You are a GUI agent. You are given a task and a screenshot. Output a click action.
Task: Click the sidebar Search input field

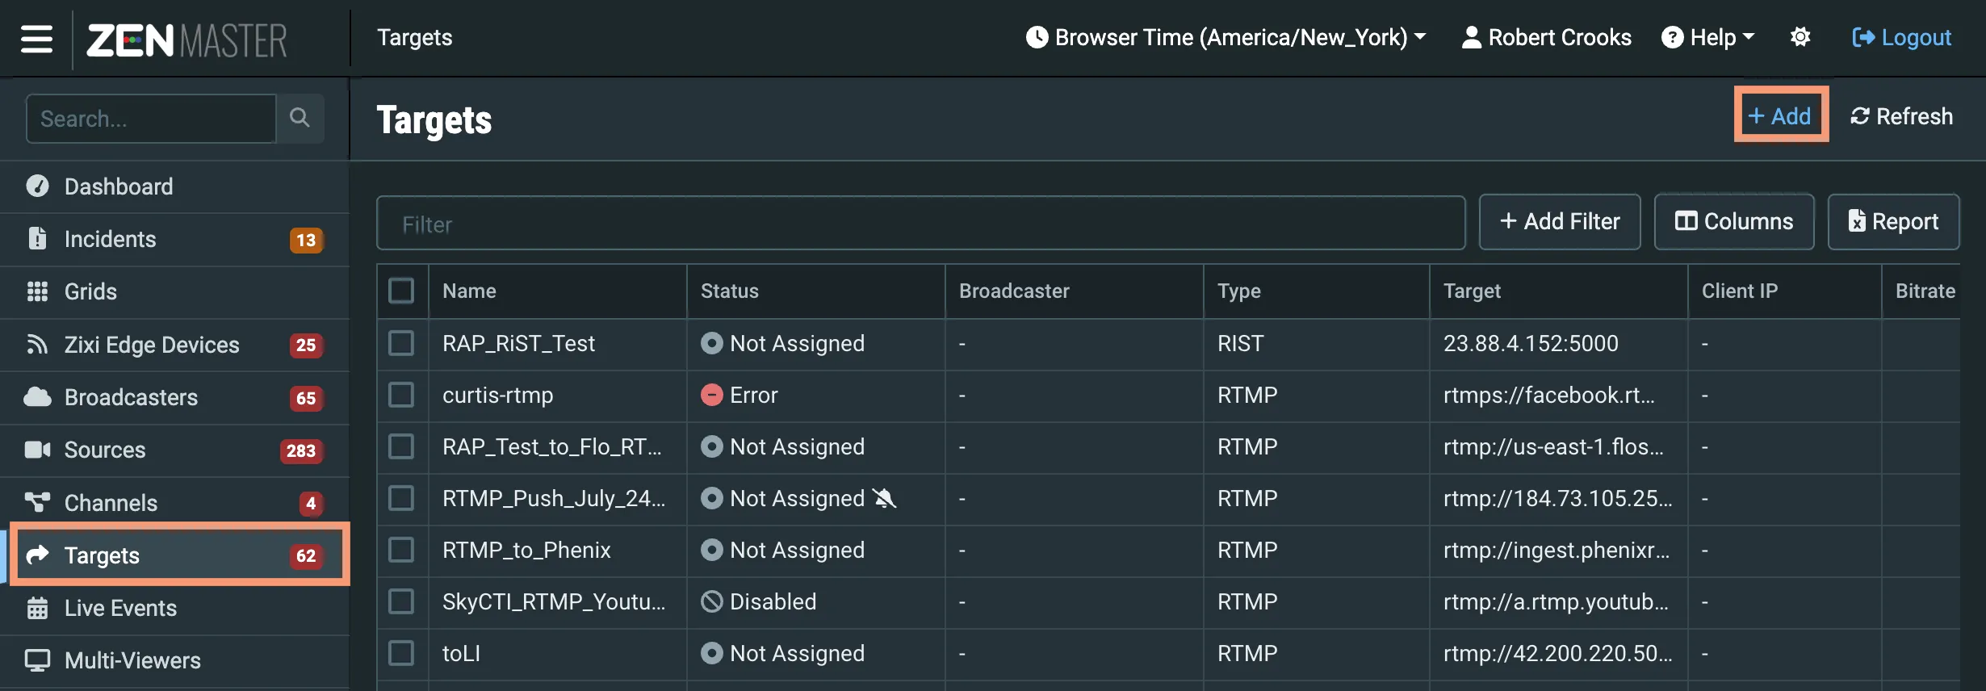tap(151, 118)
